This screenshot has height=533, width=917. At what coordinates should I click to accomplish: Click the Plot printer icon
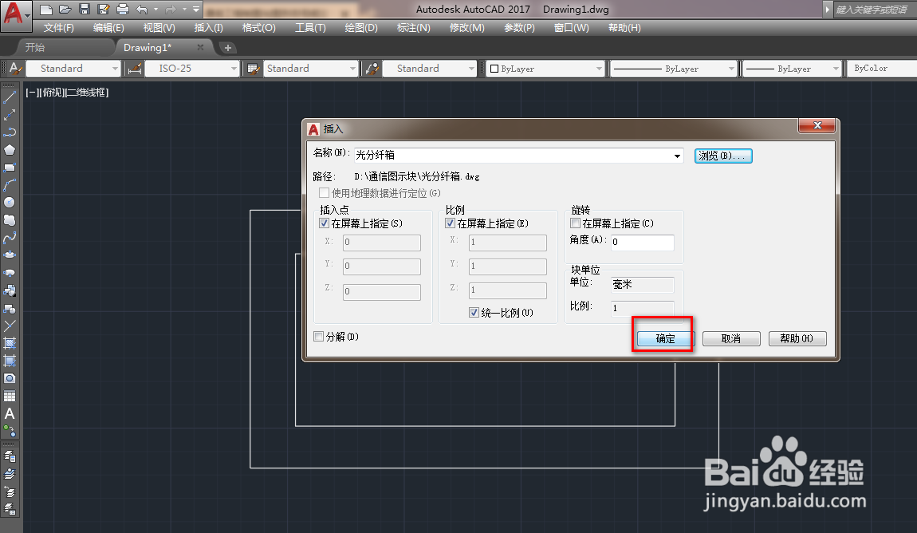(x=122, y=10)
